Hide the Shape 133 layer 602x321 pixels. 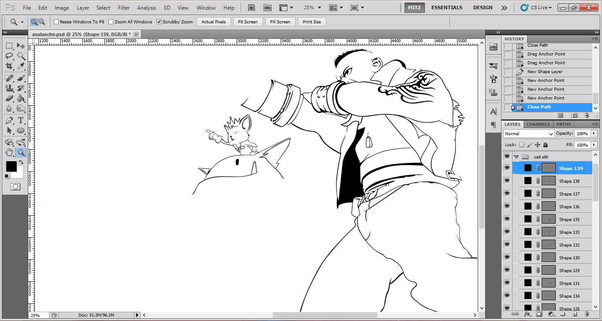click(x=507, y=232)
